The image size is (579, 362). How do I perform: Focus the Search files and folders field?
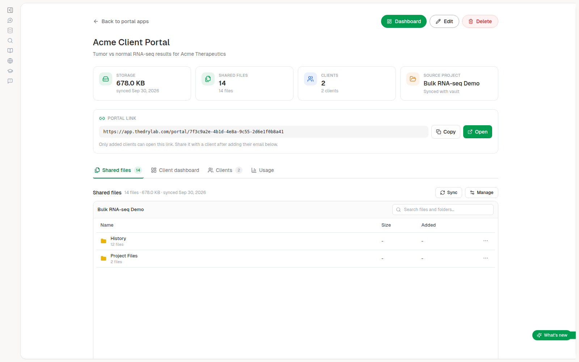tap(443, 210)
